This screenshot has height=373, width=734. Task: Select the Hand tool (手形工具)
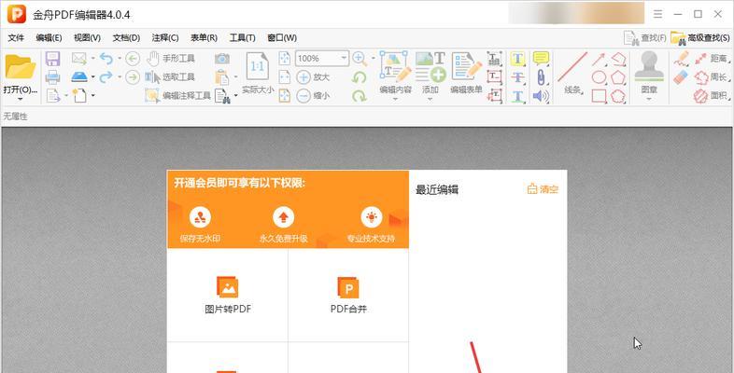[170, 59]
